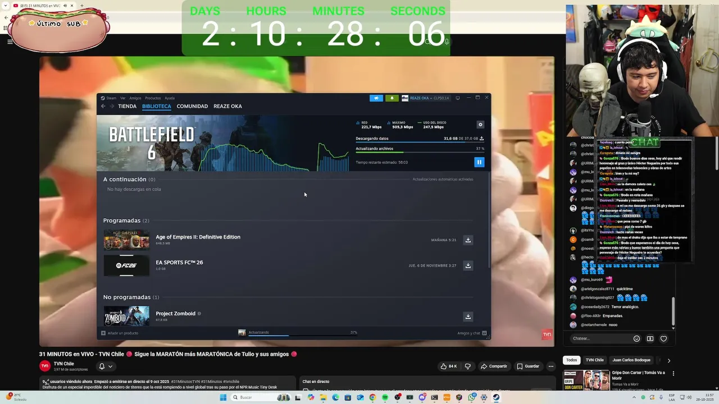Screen dimensions: 719x404
Task: Go back with Steam's back arrow
Action: coord(103,106)
